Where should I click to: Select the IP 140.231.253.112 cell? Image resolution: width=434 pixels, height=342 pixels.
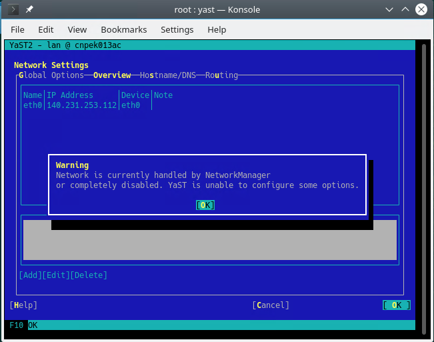[81, 105]
